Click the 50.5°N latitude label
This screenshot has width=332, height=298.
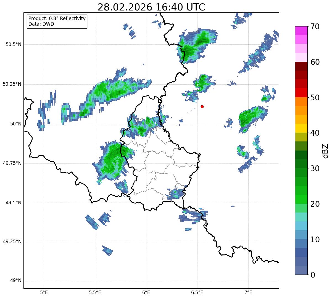(14, 44)
